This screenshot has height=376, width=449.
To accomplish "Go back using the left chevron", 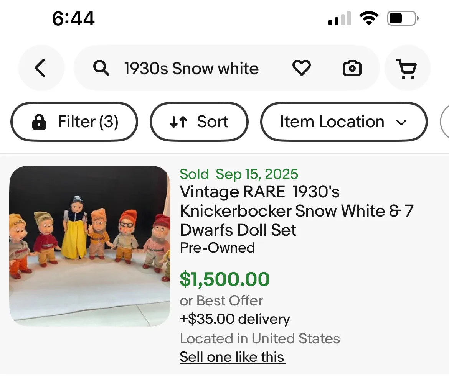I will click(x=40, y=68).
